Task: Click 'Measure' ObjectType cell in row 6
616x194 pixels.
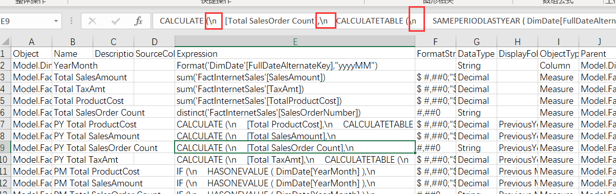Action: [559, 113]
